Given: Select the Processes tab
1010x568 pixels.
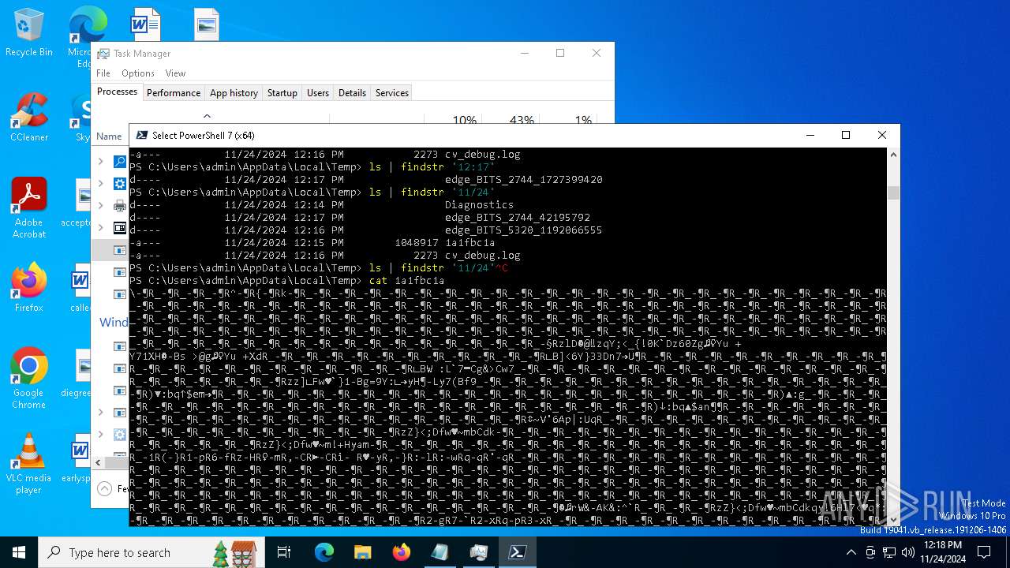Looking at the screenshot, I should tap(117, 92).
